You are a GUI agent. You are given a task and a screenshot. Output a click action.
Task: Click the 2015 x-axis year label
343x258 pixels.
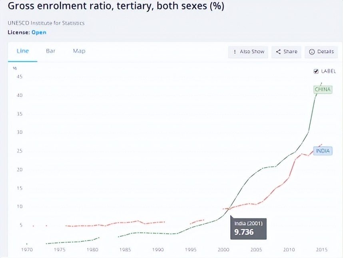click(321, 250)
